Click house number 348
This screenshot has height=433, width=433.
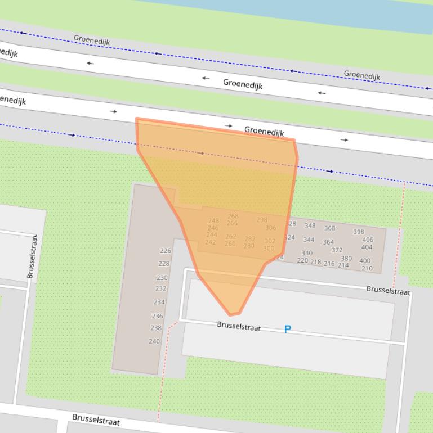[x=310, y=225]
